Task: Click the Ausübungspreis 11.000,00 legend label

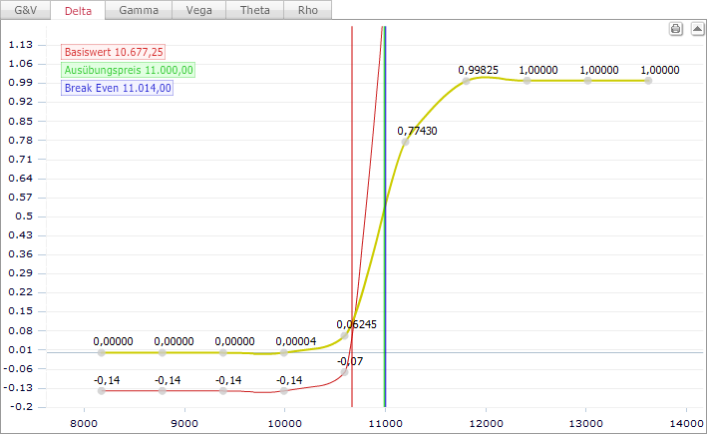Action: [x=129, y=70]
